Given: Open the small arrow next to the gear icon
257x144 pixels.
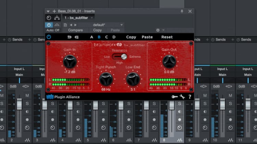Looking at the screenshot, I should [x=163, y=30].
